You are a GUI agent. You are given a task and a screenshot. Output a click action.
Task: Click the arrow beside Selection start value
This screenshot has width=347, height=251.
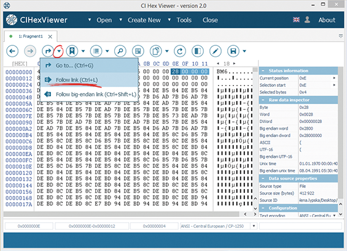pos(334,85)
